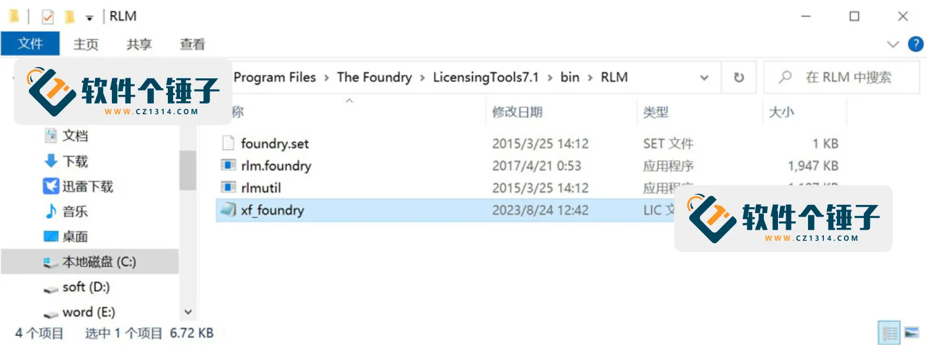Image resolution: width=927 pixels, height=345 pixels.
Task: Switch to details view icon
Action: click(x=889, y=333)
